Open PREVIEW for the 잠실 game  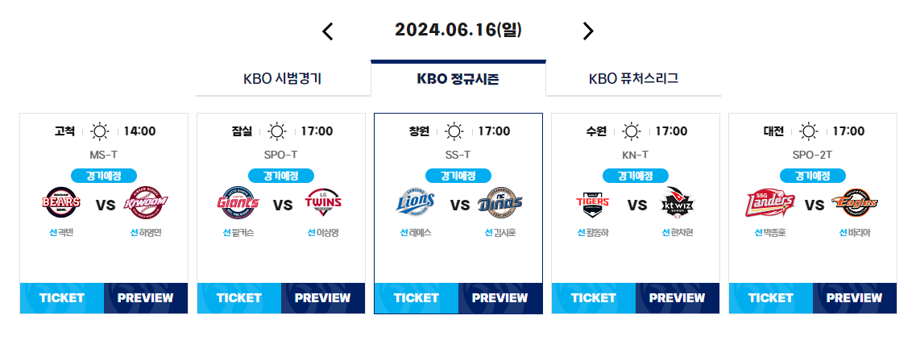point(323,298)
